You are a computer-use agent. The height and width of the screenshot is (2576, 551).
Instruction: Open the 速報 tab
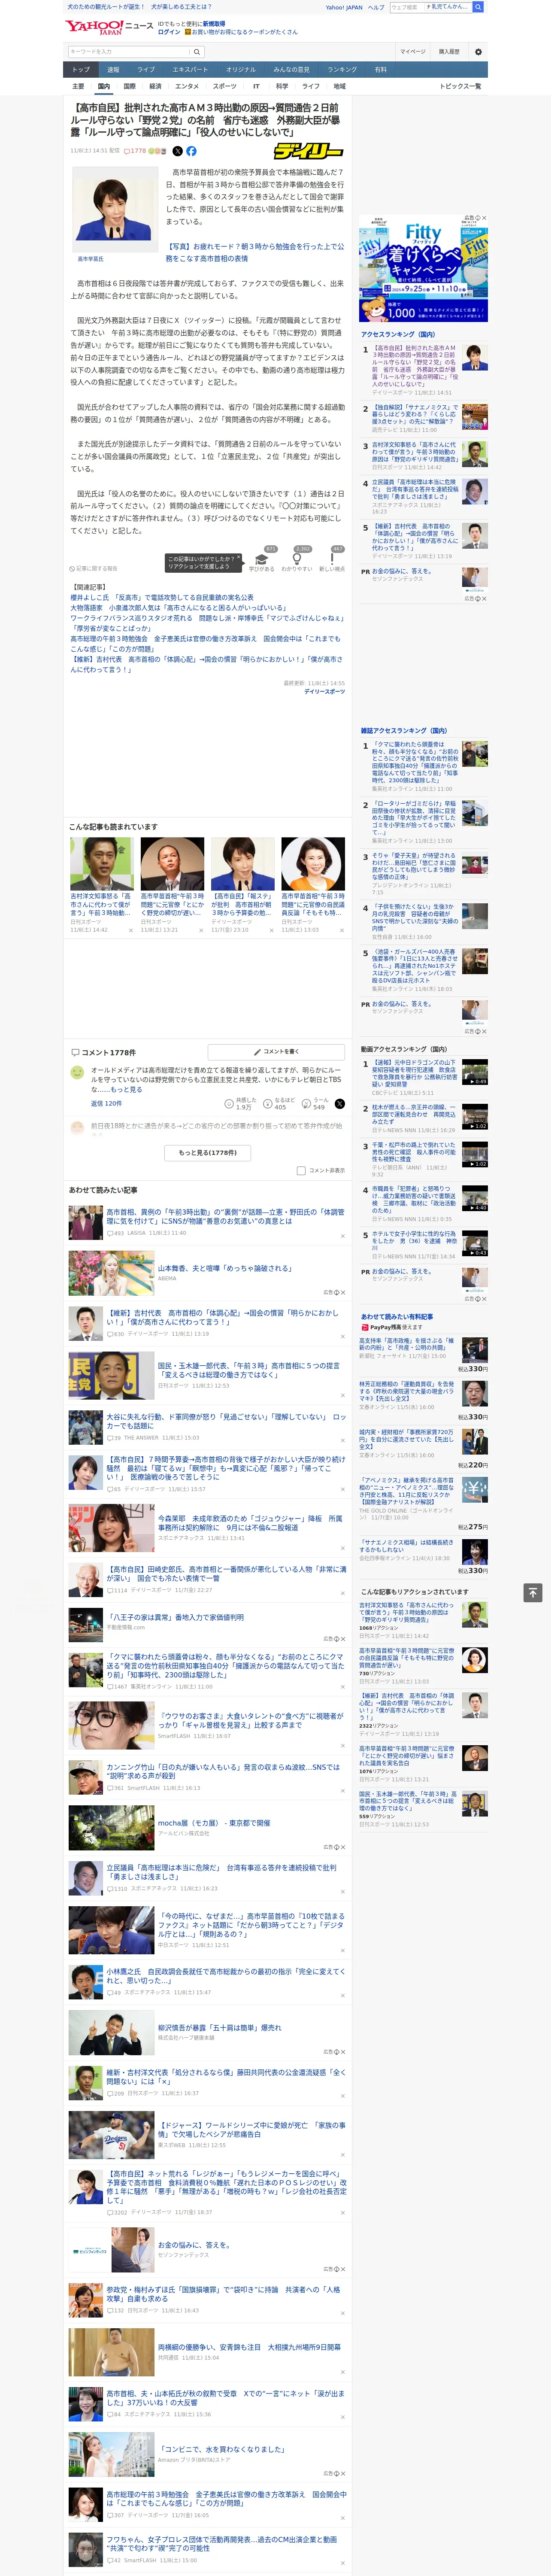[113, 70]
